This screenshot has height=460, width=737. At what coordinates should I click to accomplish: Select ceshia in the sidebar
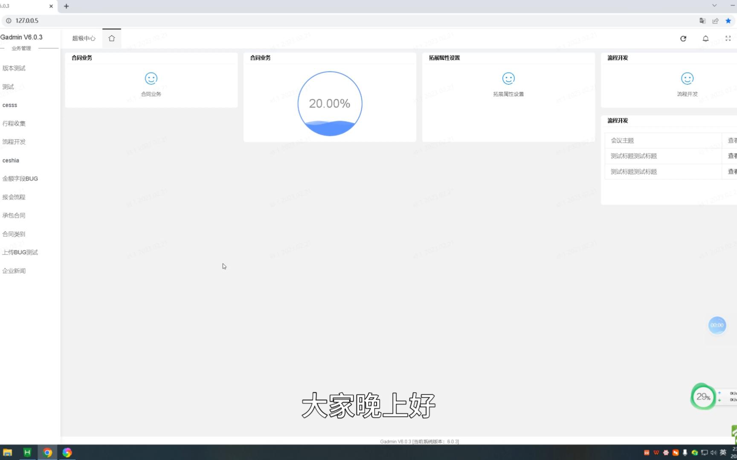tap(11, 160)
